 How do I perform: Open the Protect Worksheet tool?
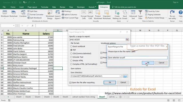pos(98,15)
